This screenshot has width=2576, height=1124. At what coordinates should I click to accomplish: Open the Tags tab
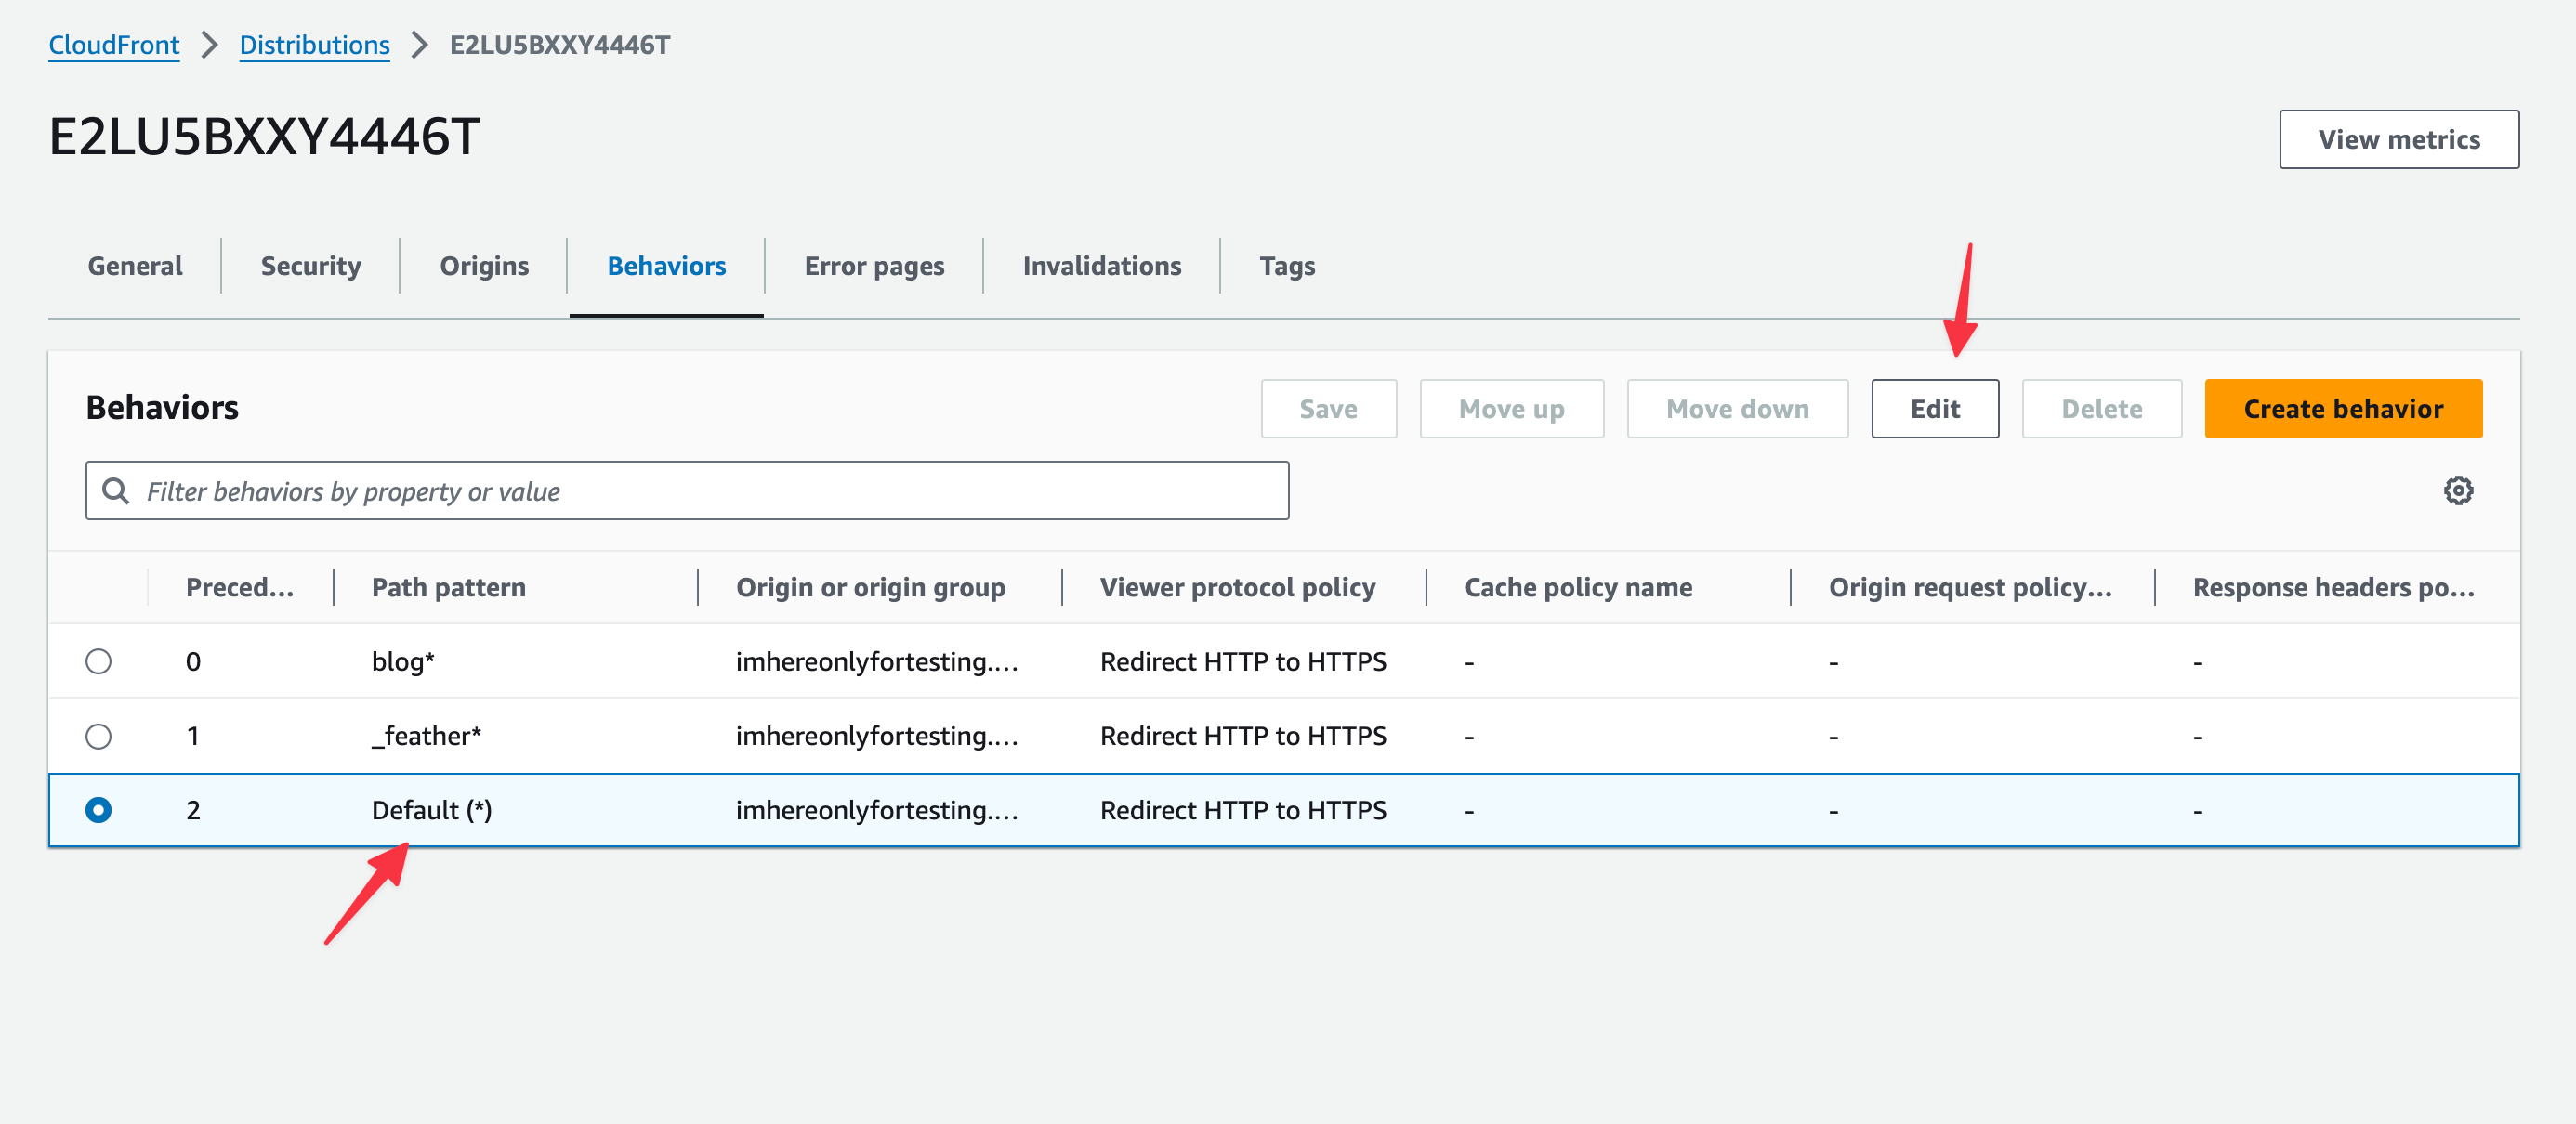(x=1286, y=266)
